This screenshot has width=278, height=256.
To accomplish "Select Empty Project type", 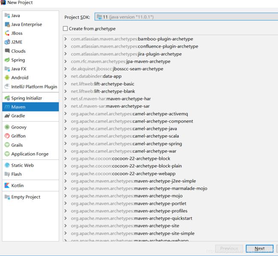I will click(30, 197).
